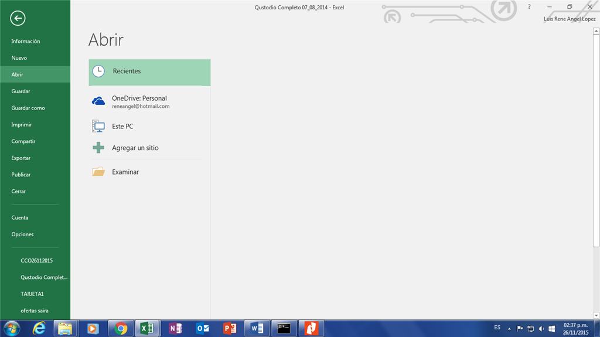Launch Internet Explorer from taskbar

click(x=39, y=328)
